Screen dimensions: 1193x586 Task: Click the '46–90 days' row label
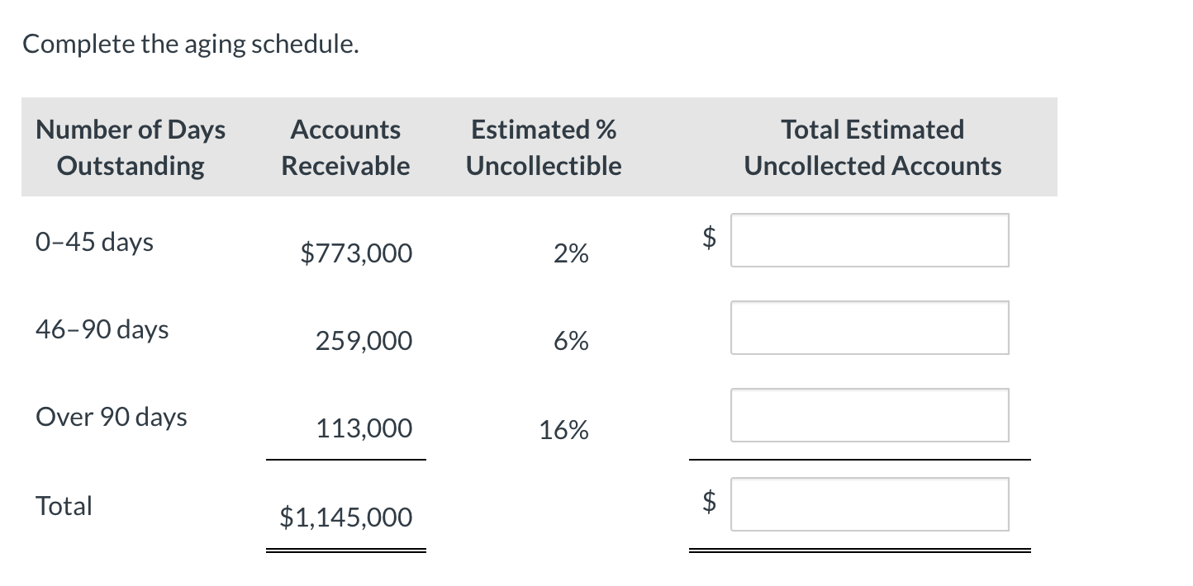click(x=102, y=329)
